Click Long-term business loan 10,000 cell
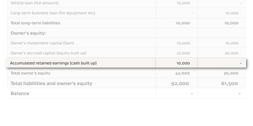253x126 pixels. click(232, 13)
